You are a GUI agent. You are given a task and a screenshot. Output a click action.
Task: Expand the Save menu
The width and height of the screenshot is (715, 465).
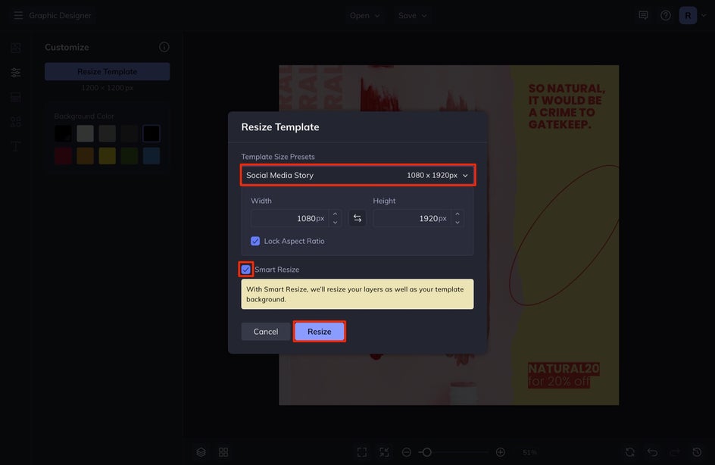(x=412, y=15)
